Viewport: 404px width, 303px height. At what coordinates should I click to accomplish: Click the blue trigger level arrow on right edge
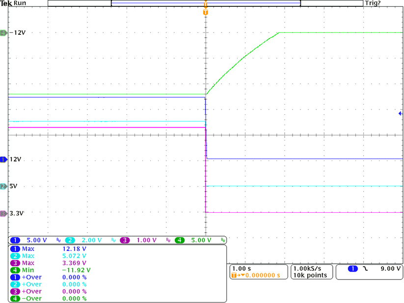pyautogui.click(x=401, y=113)
